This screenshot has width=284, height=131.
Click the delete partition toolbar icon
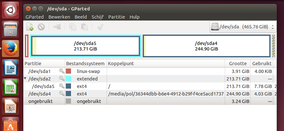point(41,27)
